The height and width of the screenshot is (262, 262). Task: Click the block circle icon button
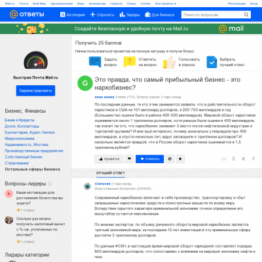[170, 159]
